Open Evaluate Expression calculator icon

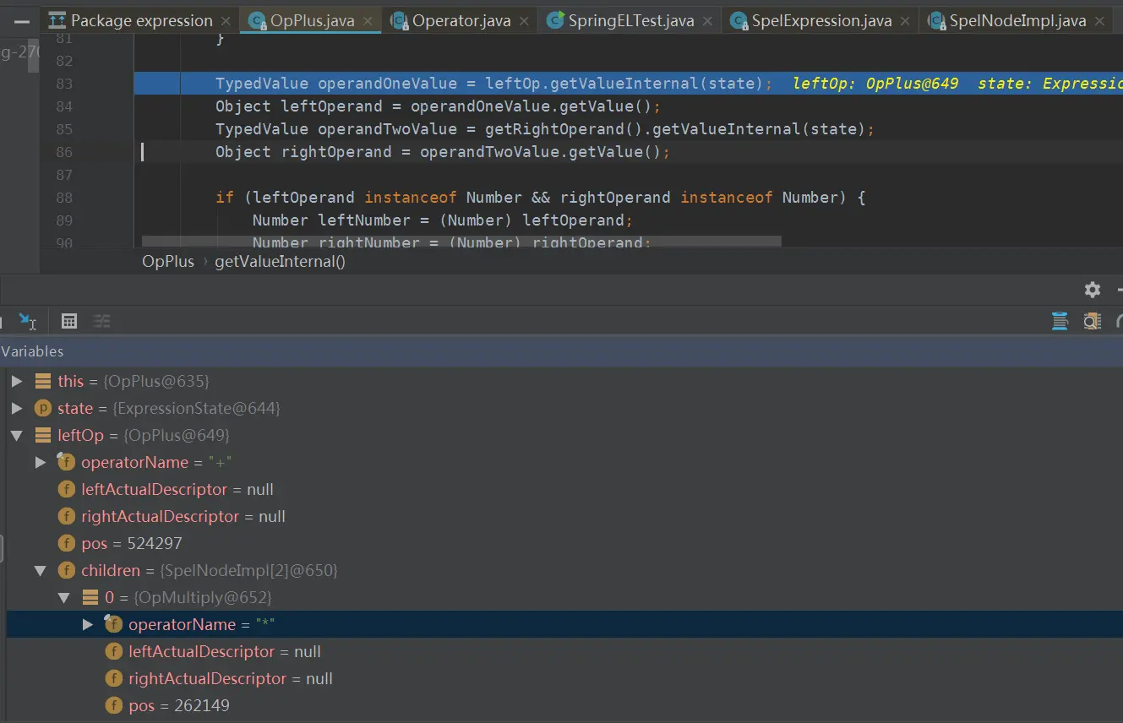(69, 321)
